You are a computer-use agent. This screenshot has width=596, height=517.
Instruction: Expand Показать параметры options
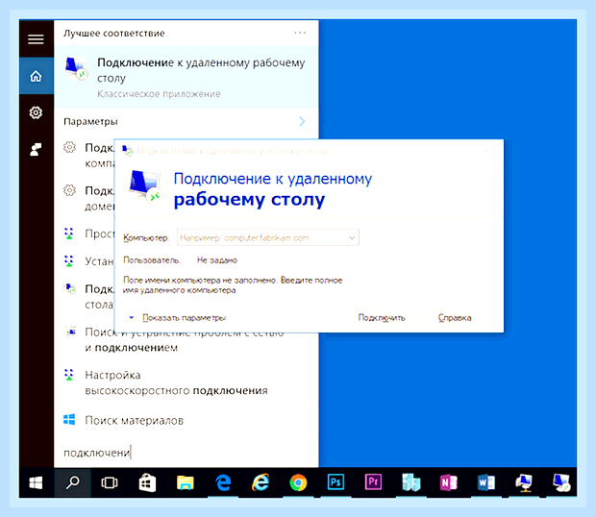pos(176,317)
